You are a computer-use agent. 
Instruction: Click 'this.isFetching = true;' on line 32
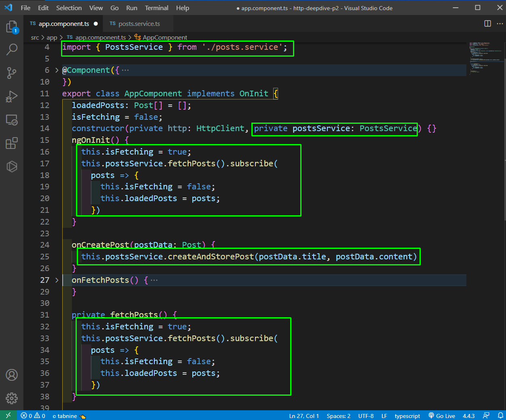136,327
